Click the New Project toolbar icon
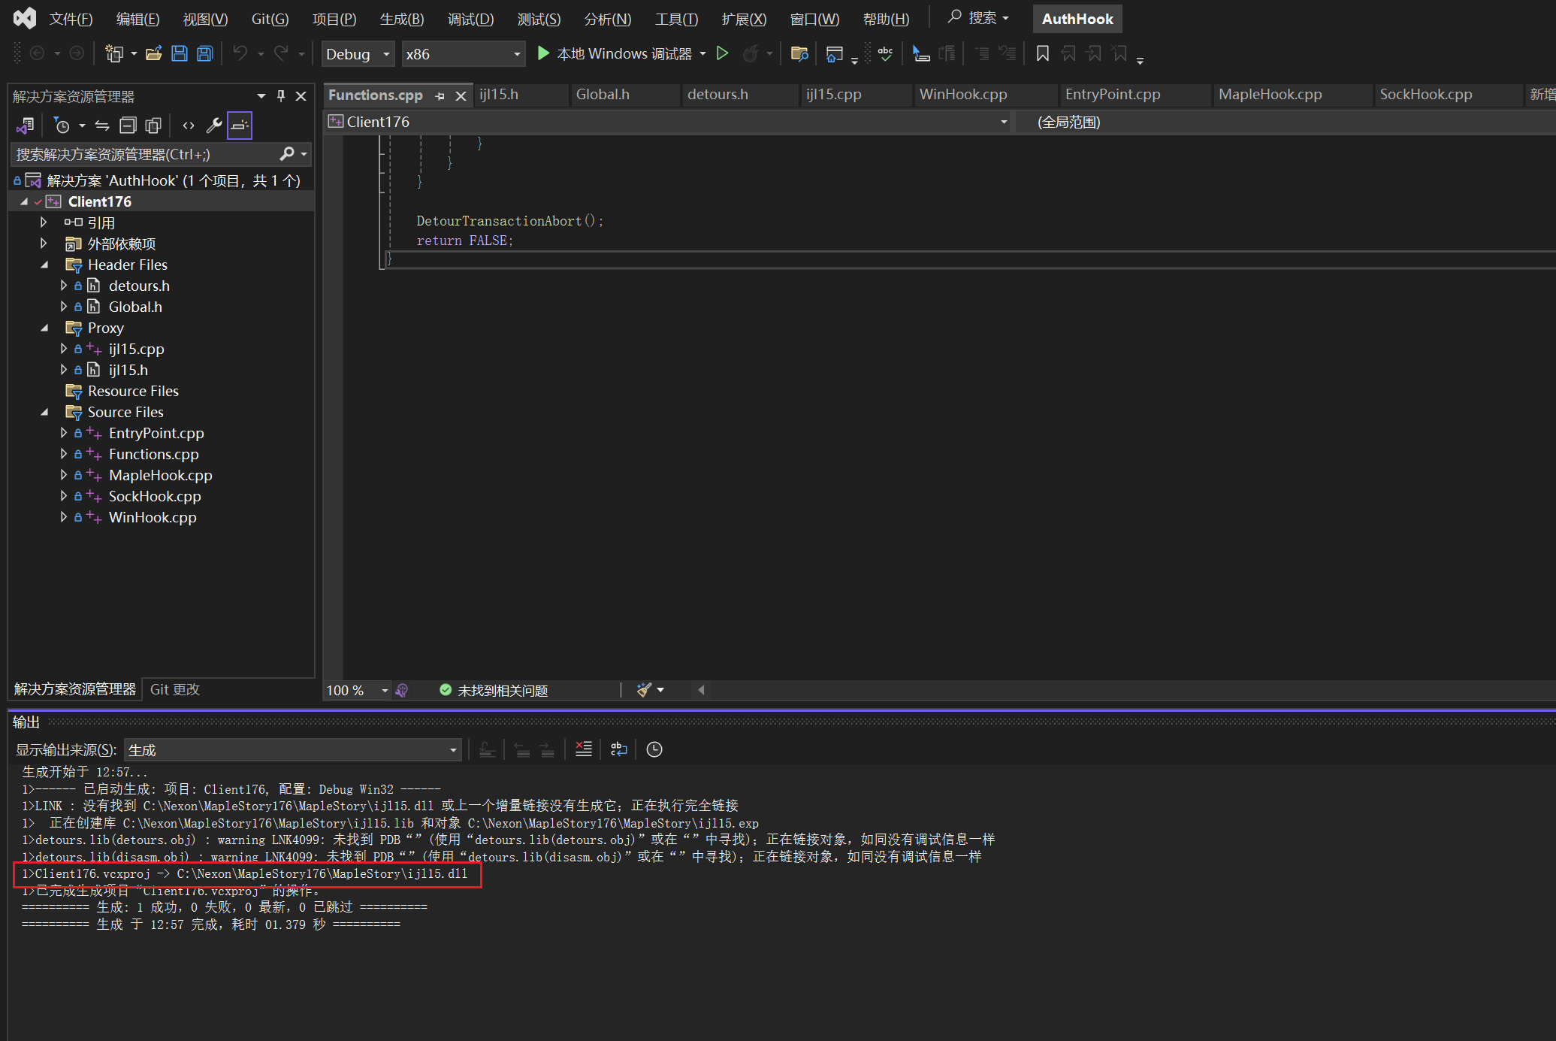1556x1041 pixels. 113,53
